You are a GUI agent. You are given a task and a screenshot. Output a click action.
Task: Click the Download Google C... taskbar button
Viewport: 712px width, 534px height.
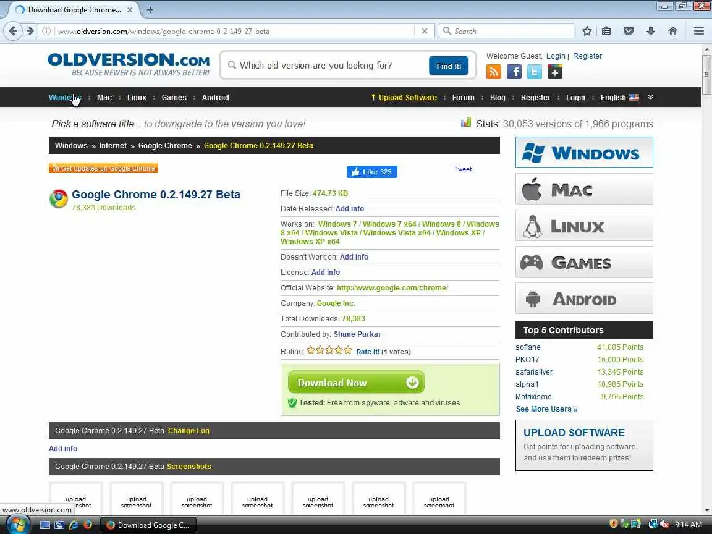(148, 525)
